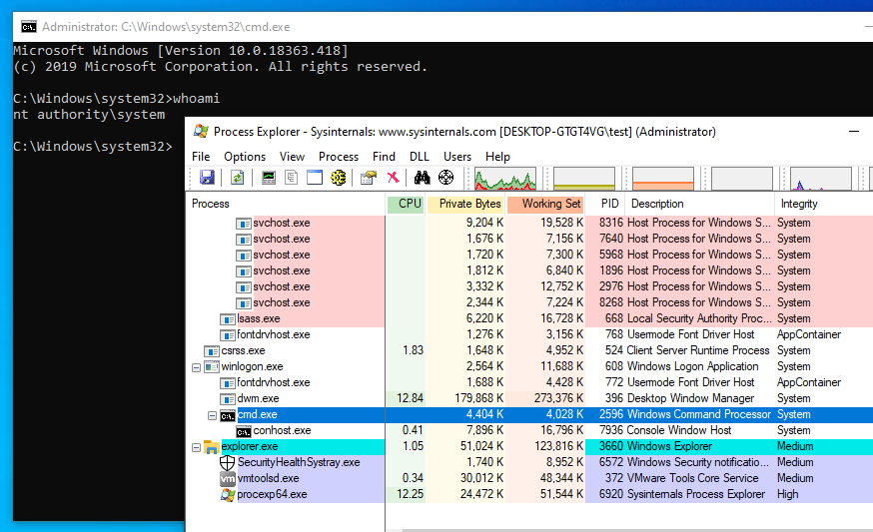Click the Save toolbar icon
The width and height of the screenshot is (873, 532).
(x=207, y=178)
